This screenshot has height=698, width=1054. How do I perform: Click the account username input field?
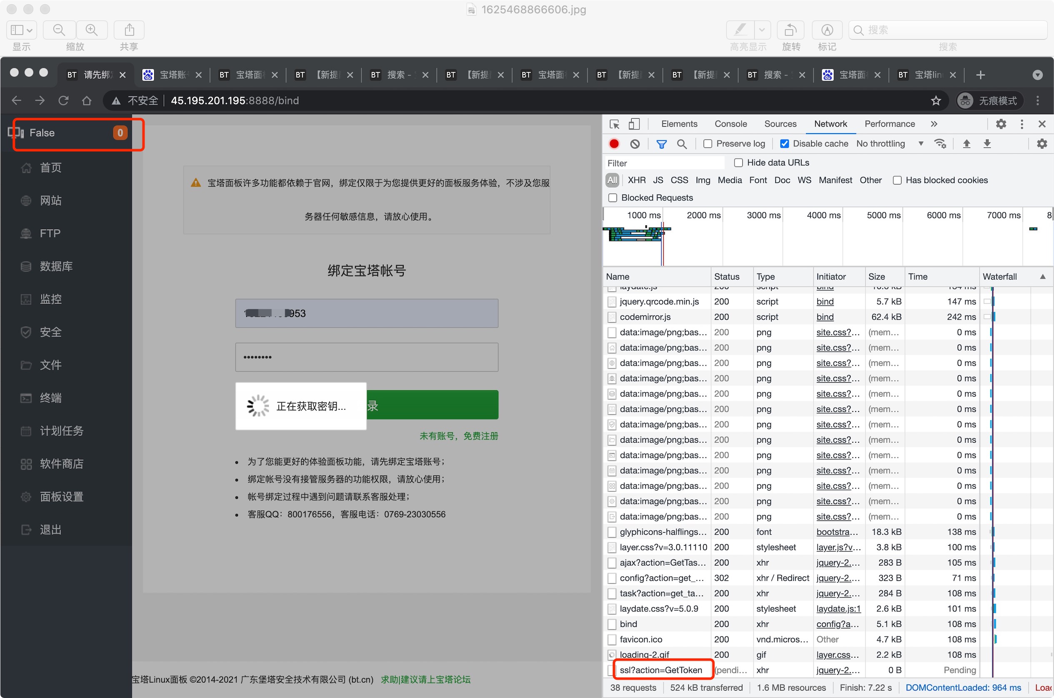coord(367,313)
